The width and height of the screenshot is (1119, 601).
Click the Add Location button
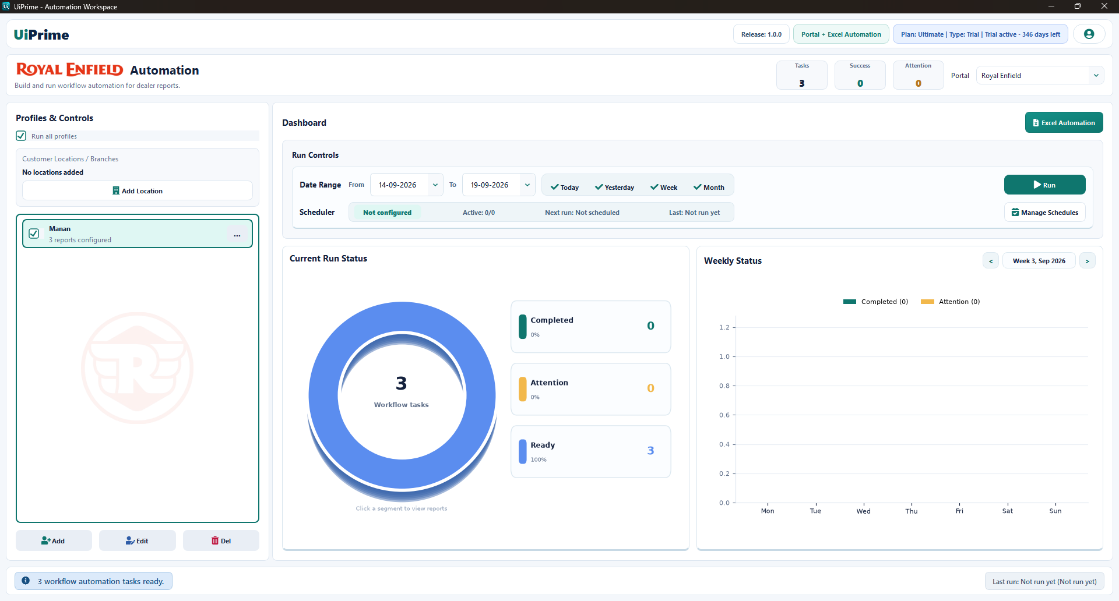pyautogui.click(x=138, y=190)
